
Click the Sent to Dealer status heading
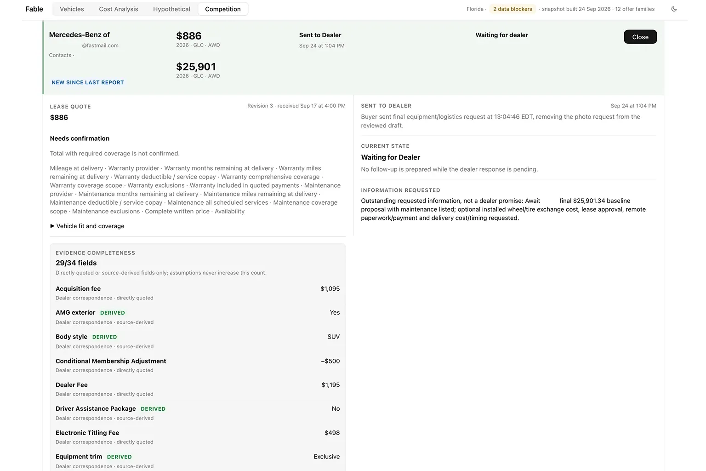320,35
